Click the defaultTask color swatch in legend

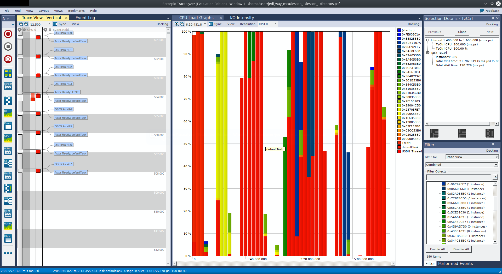coord(399,147)
